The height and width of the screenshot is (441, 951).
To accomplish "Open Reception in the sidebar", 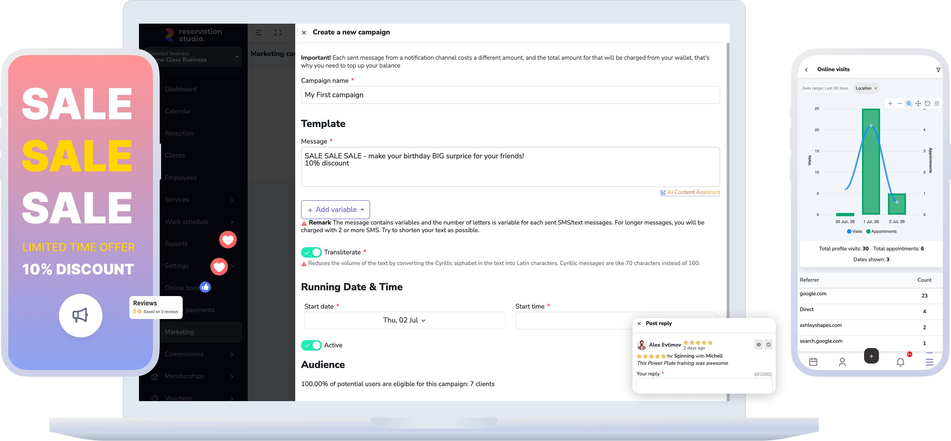I will [179, 133].
